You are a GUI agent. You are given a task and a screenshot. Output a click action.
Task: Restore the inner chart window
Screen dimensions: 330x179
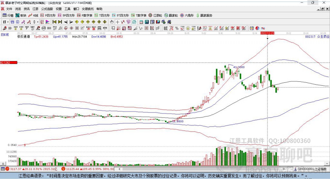(323, 9)
